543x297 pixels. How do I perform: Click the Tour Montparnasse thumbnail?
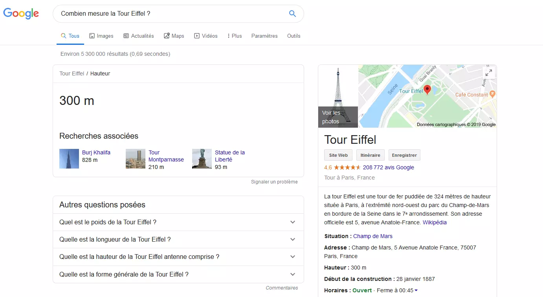[136, 159]
